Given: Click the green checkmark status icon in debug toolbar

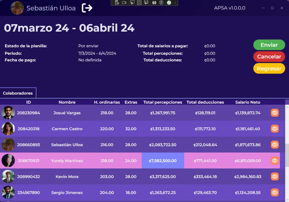Looking at the screenshot, I should [x=169, y=3].
